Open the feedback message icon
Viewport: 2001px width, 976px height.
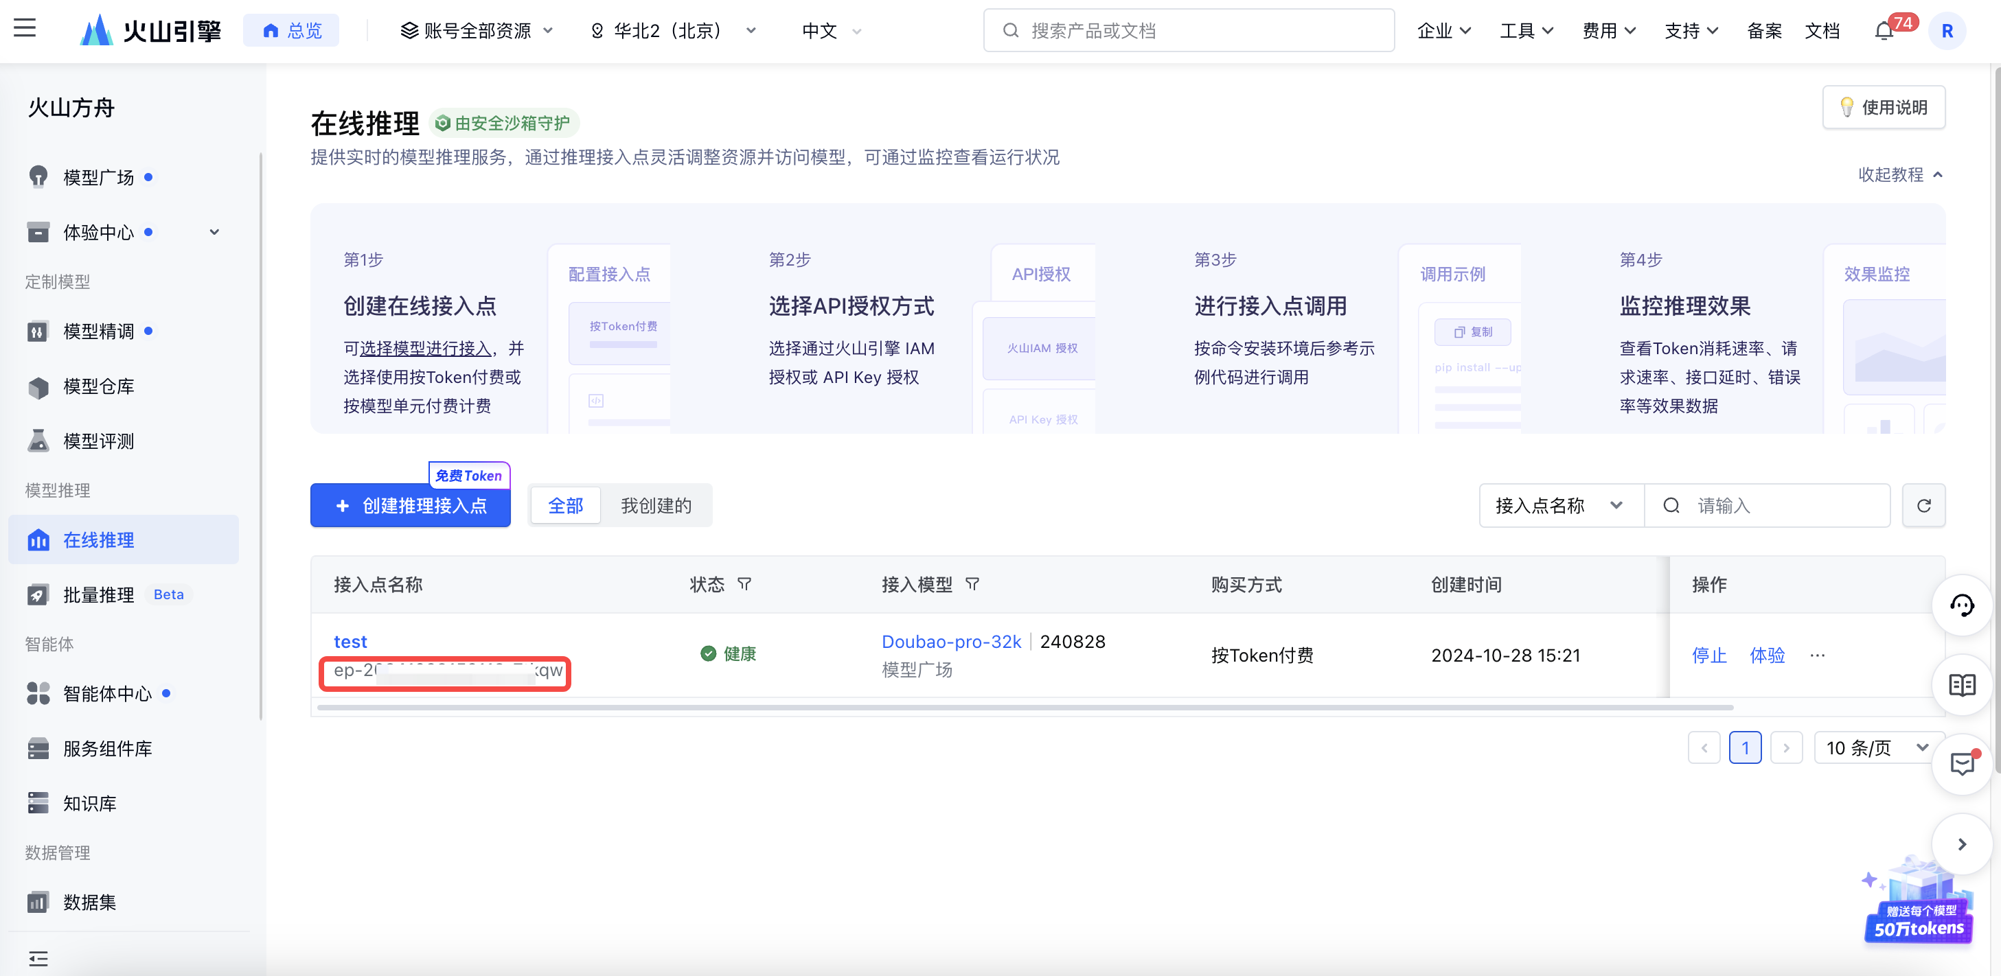(x=1962, y=764)
